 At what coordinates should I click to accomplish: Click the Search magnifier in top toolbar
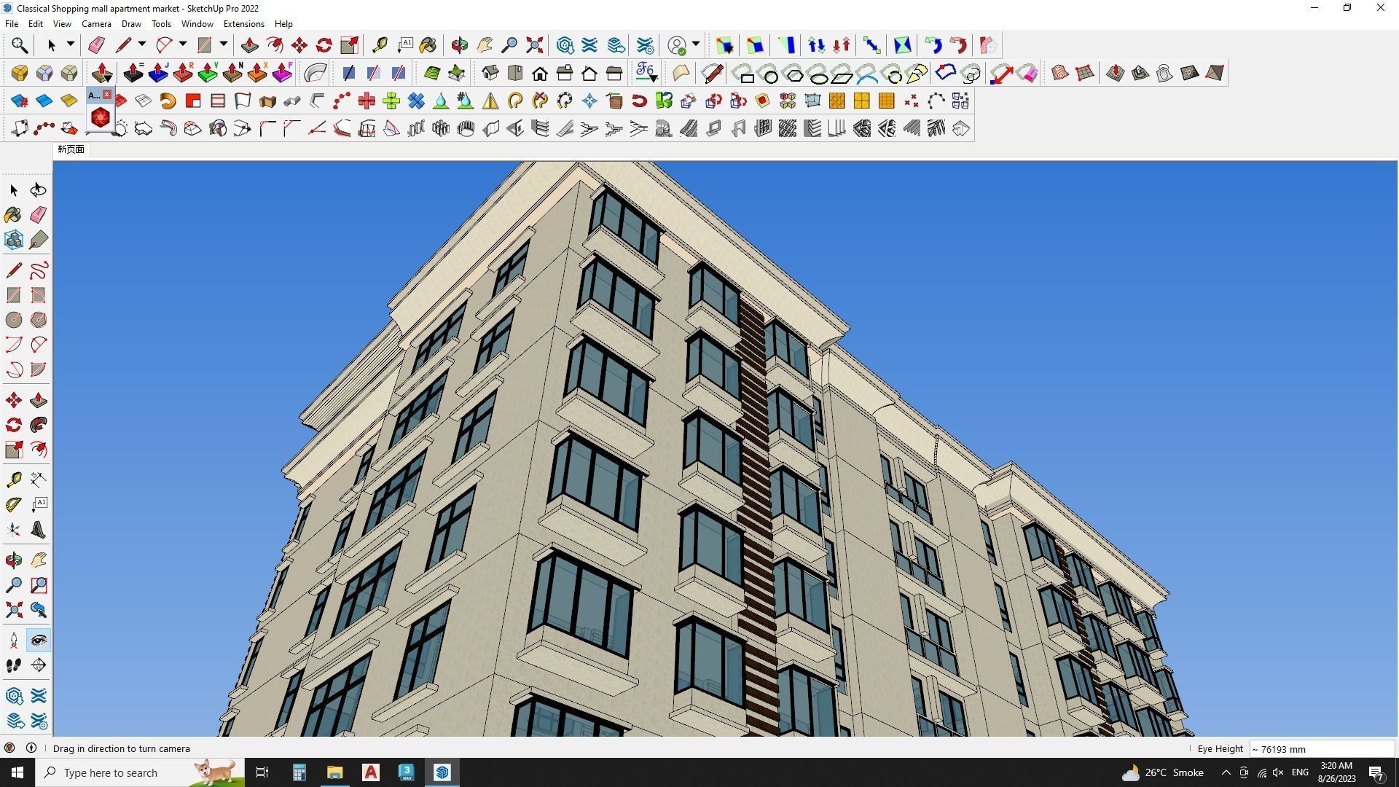pos(20,45)
